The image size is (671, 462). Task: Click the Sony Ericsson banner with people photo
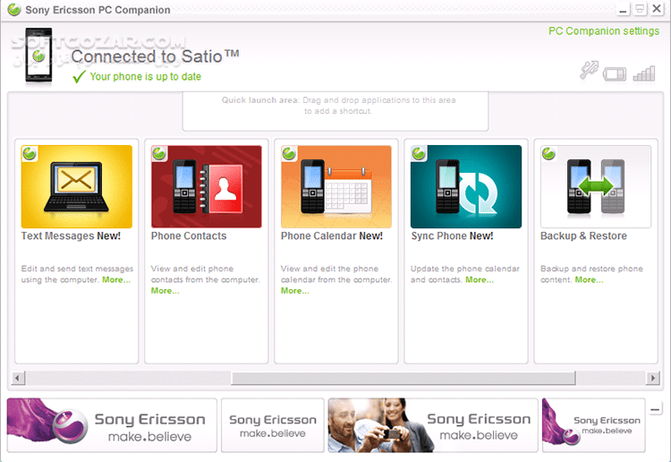coord(433,425)
